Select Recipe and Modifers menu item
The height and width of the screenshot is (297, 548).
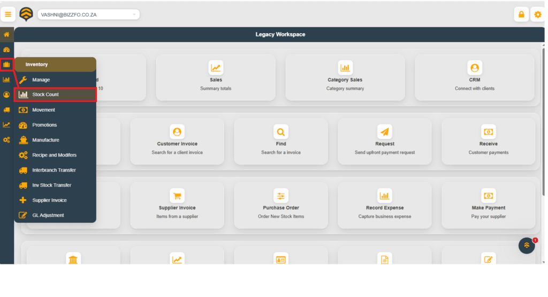[54, 155]
